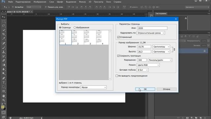Click the lock icon on the layer row
This screenshot has width=211, height=119.
204,51
